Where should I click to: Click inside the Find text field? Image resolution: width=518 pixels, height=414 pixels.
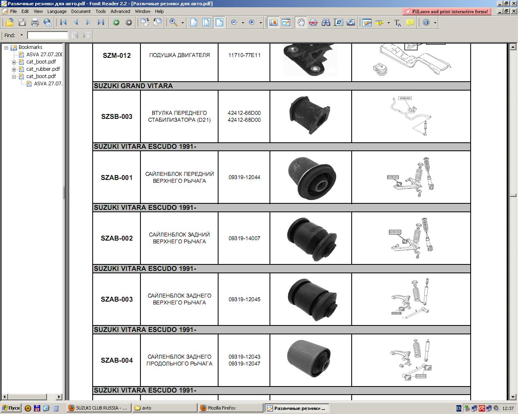coord(47,36)
